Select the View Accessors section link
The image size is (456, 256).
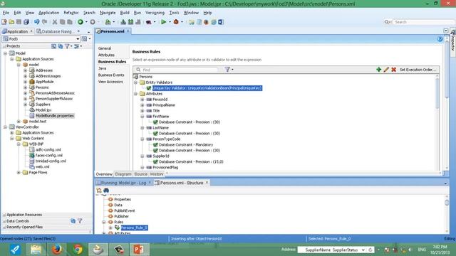(110, 82)
